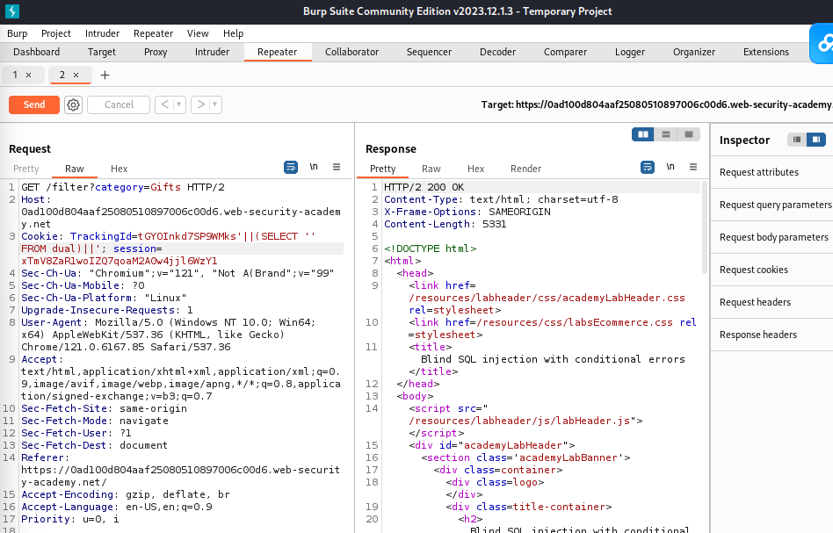Switch to Target tab

101,52
